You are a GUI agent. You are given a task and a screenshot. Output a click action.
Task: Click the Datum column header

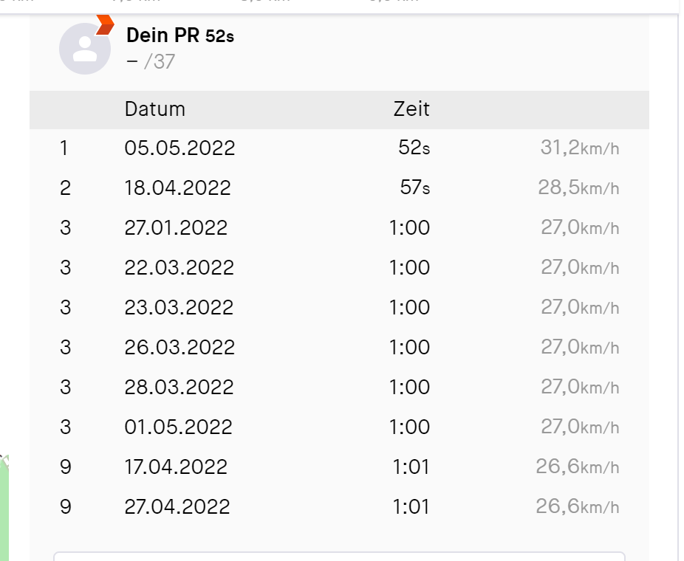pos(155,109)
